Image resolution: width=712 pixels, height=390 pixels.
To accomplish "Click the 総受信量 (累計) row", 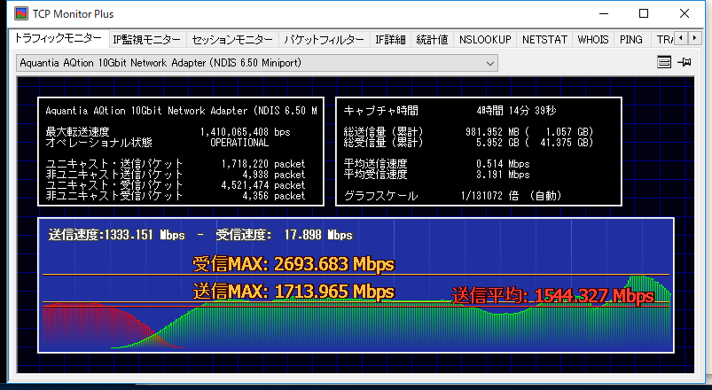I will [469, 143].
